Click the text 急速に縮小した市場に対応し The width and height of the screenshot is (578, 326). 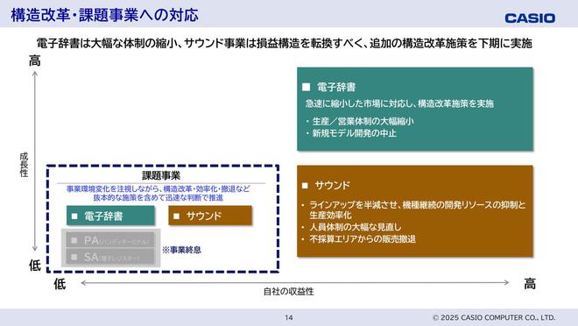[x=399, y=103]
